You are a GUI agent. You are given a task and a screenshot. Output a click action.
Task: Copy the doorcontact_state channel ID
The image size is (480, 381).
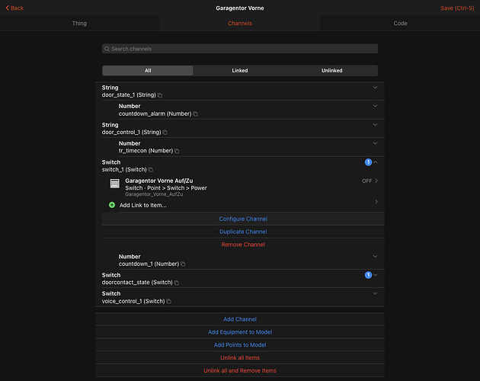pyautogui.click(x=177, y=283)
